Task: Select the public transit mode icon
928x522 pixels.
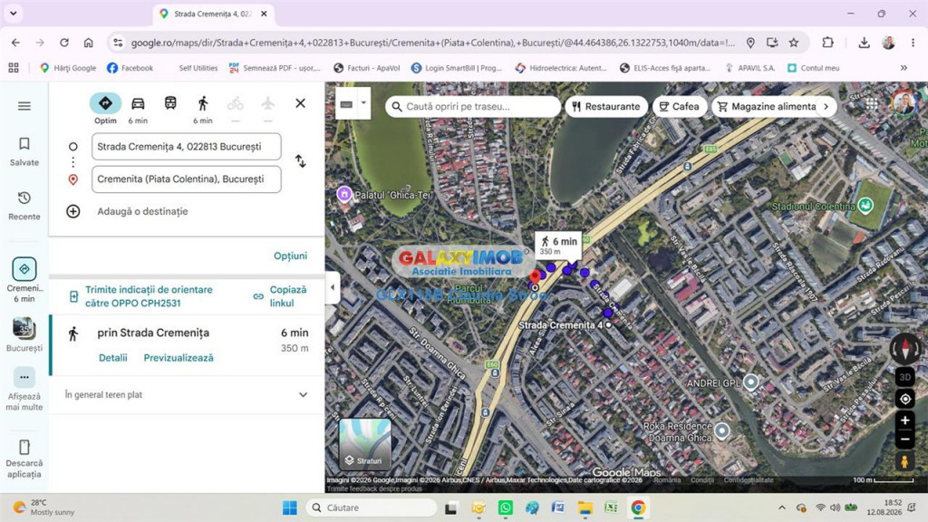Action: [x=170, y=103]
